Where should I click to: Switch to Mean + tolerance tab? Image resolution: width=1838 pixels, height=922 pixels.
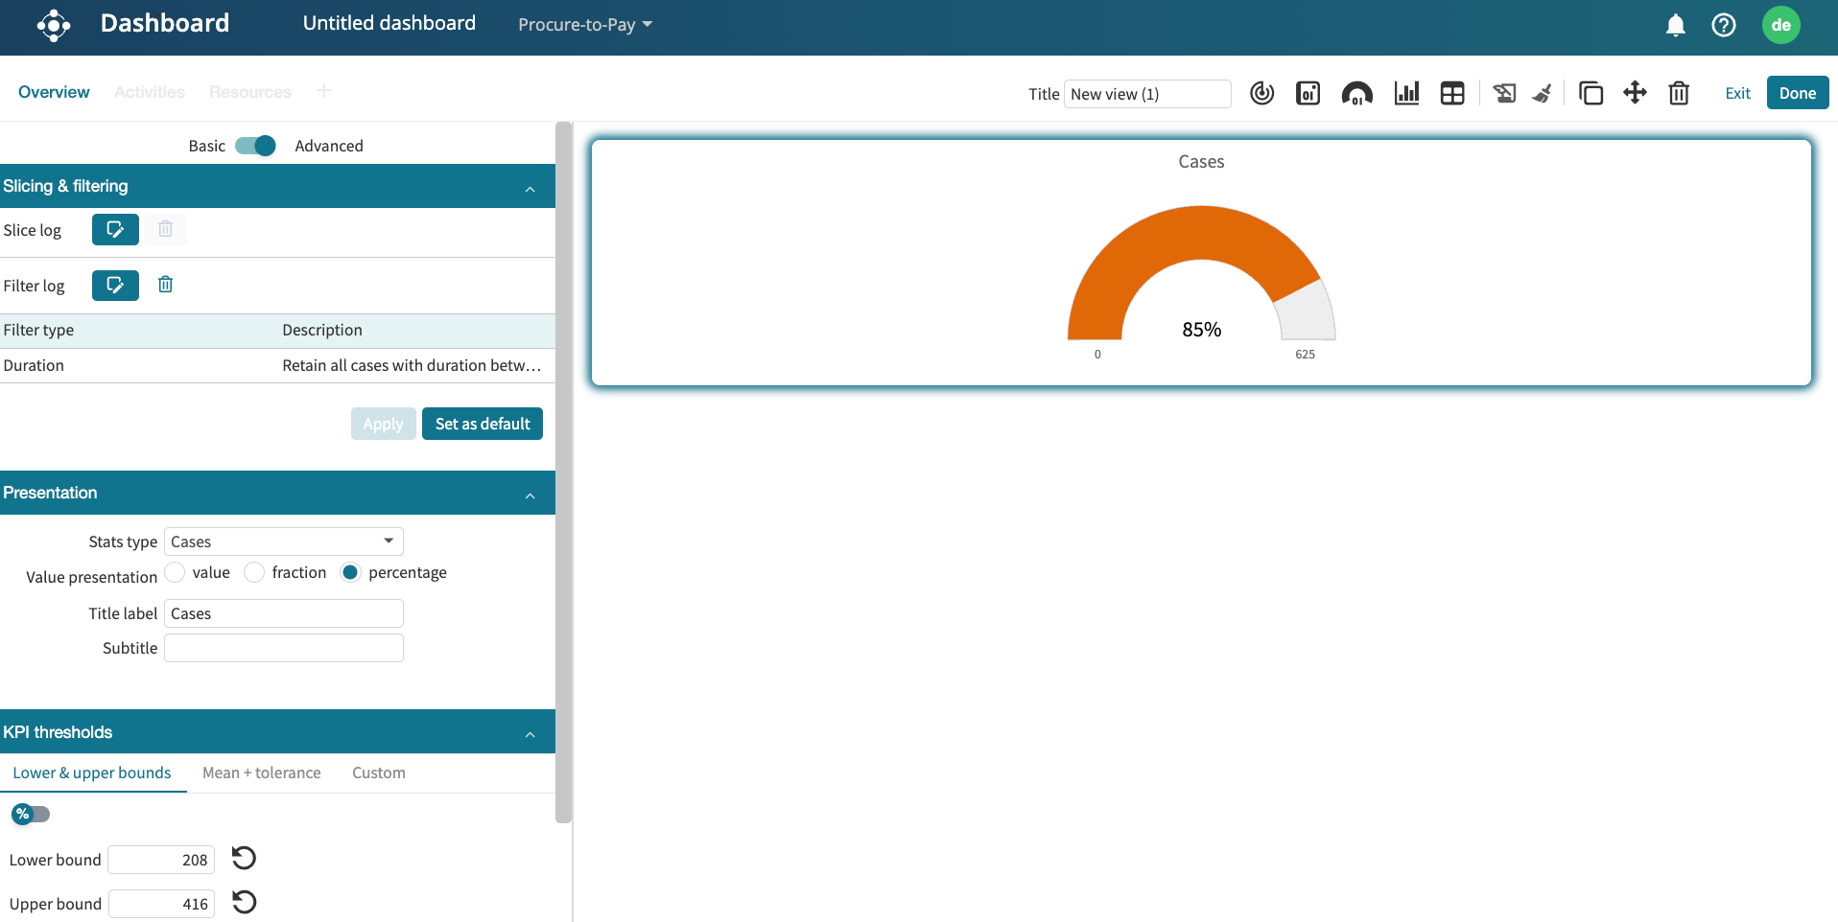point(261,772)
